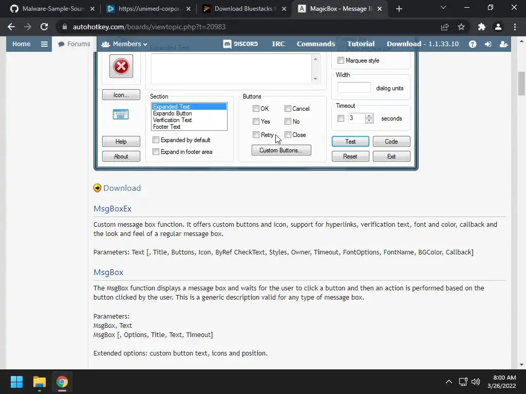The image size is (526, 394).
Task: Open the Download heading link
Action: pyautogui.click(x=122, y=188)
